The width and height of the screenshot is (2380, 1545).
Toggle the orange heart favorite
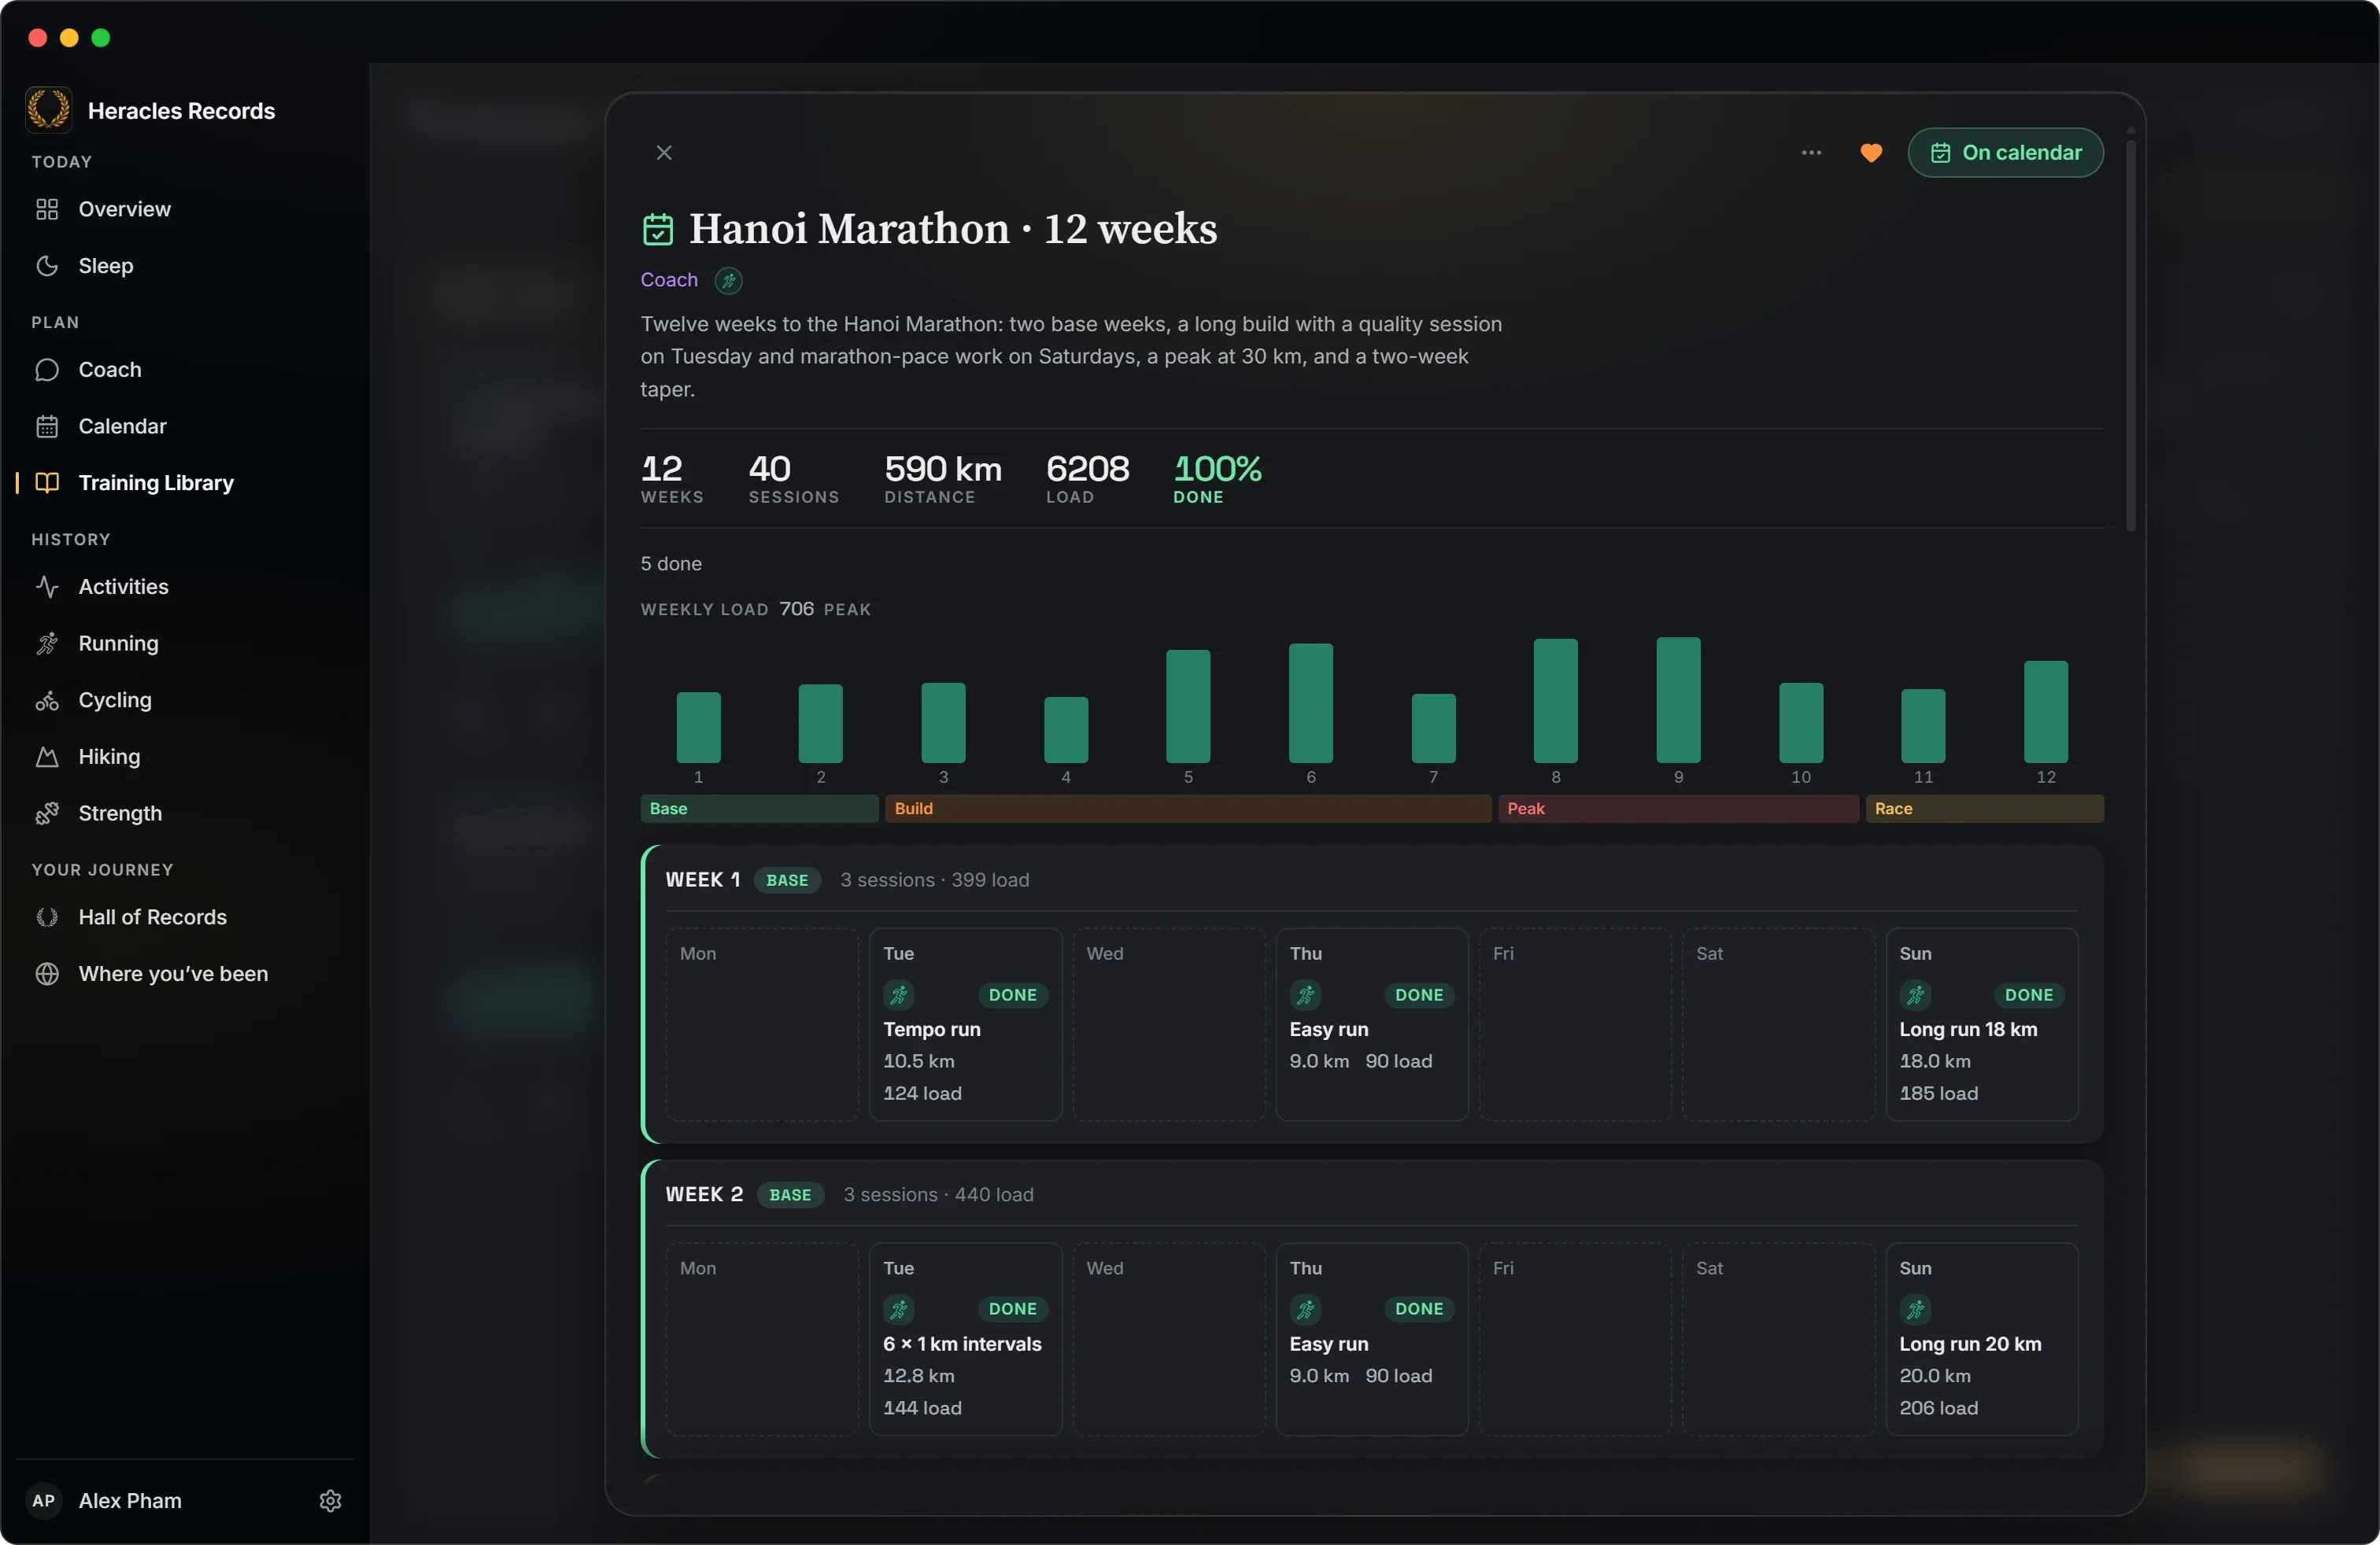(x=1871, y=153)
